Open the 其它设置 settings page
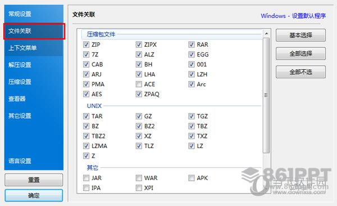Viewport: 337px width, 206px height. pos(34,116)
